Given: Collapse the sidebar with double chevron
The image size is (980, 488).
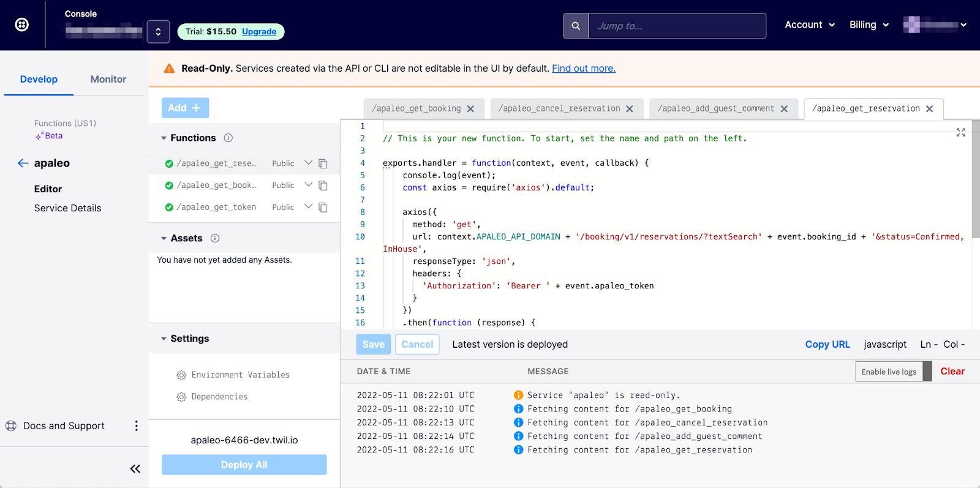Looking at the screenshot, I should [x=135, y=469].
